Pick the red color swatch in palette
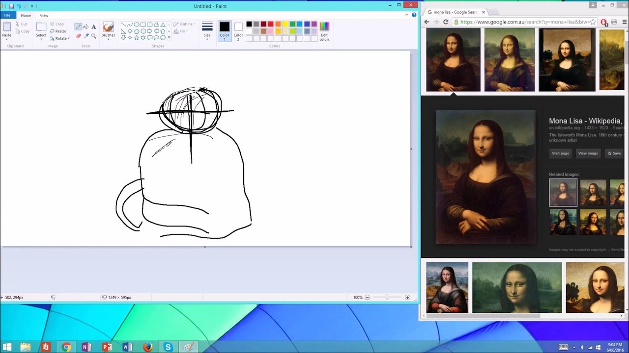629x353 pixels. point(271,24)
